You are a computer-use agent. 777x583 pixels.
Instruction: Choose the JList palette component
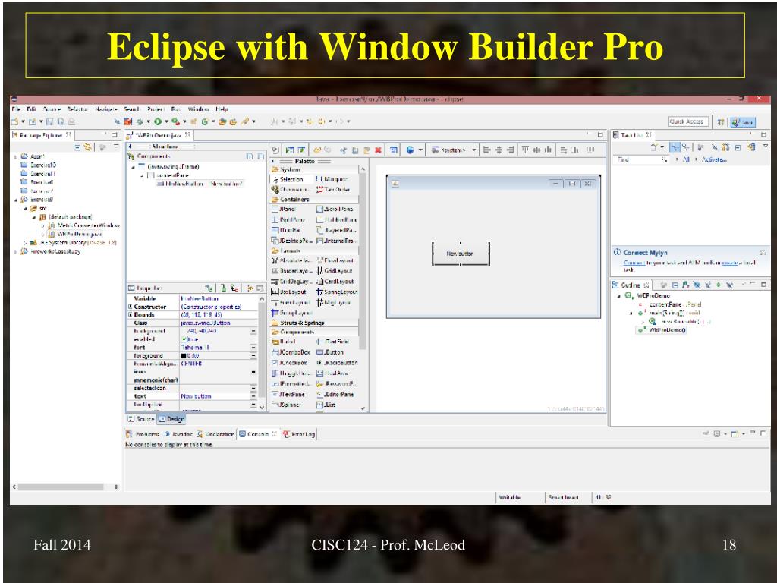pyautogui.click(x=326, y=405)
